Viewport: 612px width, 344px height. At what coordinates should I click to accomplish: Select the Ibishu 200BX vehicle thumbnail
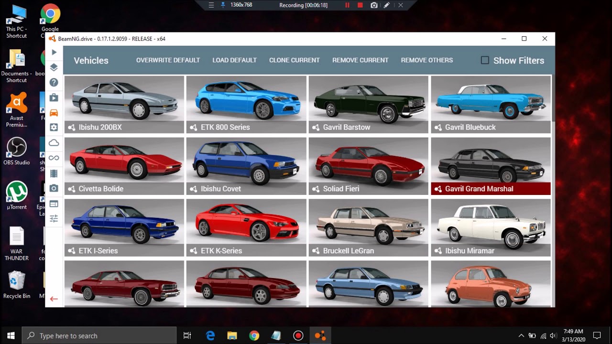coord(124,104)
